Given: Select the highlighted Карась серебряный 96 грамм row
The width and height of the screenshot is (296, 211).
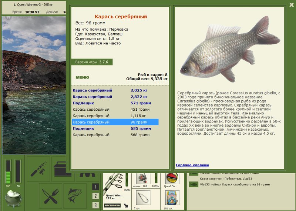Looking at the screenshot, I should [x=115, y=122].
